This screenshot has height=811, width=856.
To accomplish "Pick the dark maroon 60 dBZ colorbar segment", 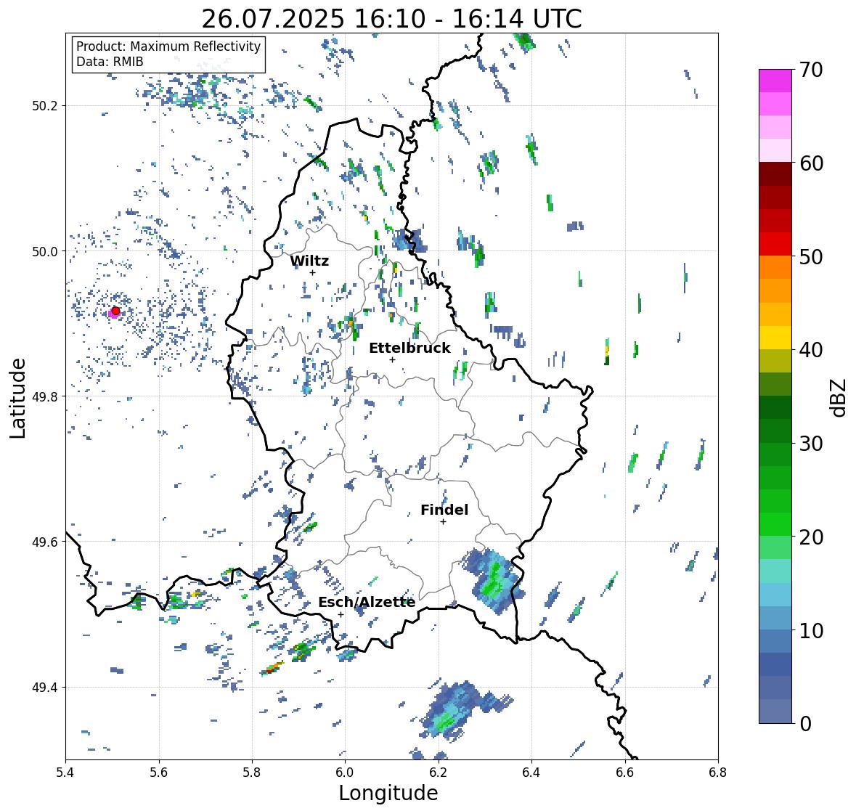I will [x=775, y=174].
